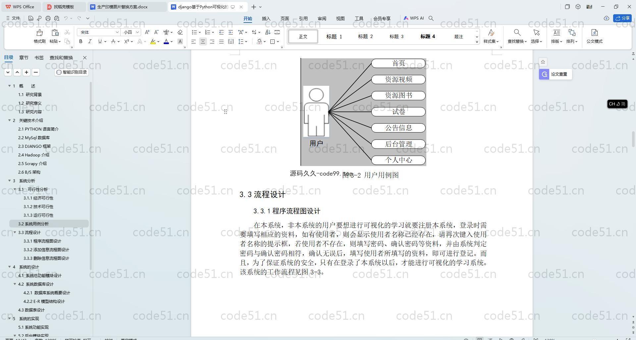Screen dimensions: 636x340
Task: Set paragraph to left align
Action: pos(193,41)
